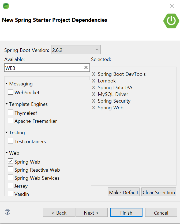Click the Spring Boot power logo
The width and height of the screenshot is (180, 224).
click(x=171, y=21)
